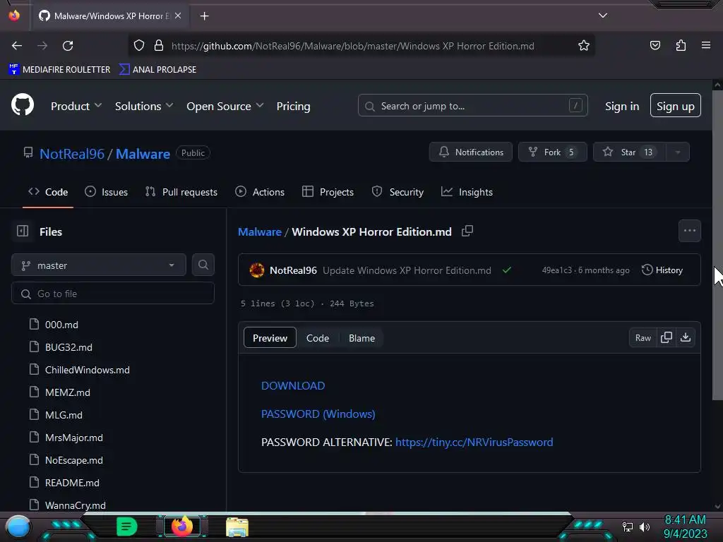Open the Save to Pocket icon

pos(655,46)
